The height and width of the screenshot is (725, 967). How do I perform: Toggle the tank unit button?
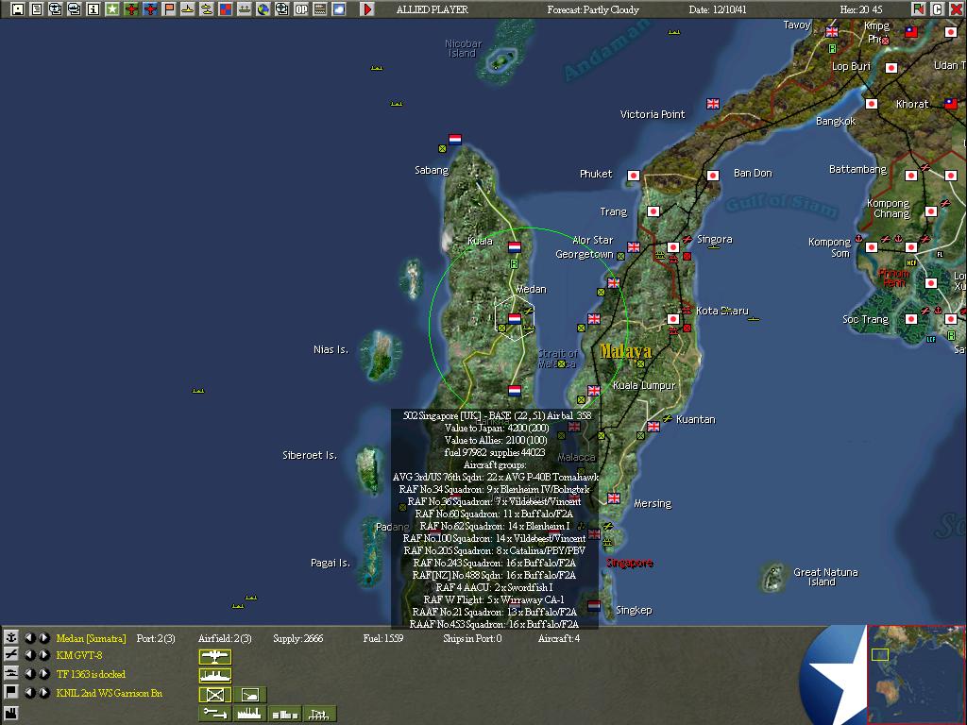249,695
